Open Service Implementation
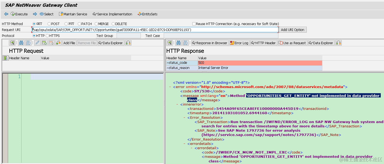The width and height of the screenshot is (384, 164). coord(112,14)
